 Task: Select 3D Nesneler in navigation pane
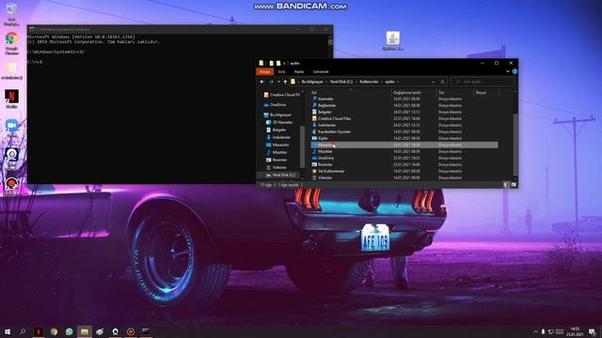point(279,122)
